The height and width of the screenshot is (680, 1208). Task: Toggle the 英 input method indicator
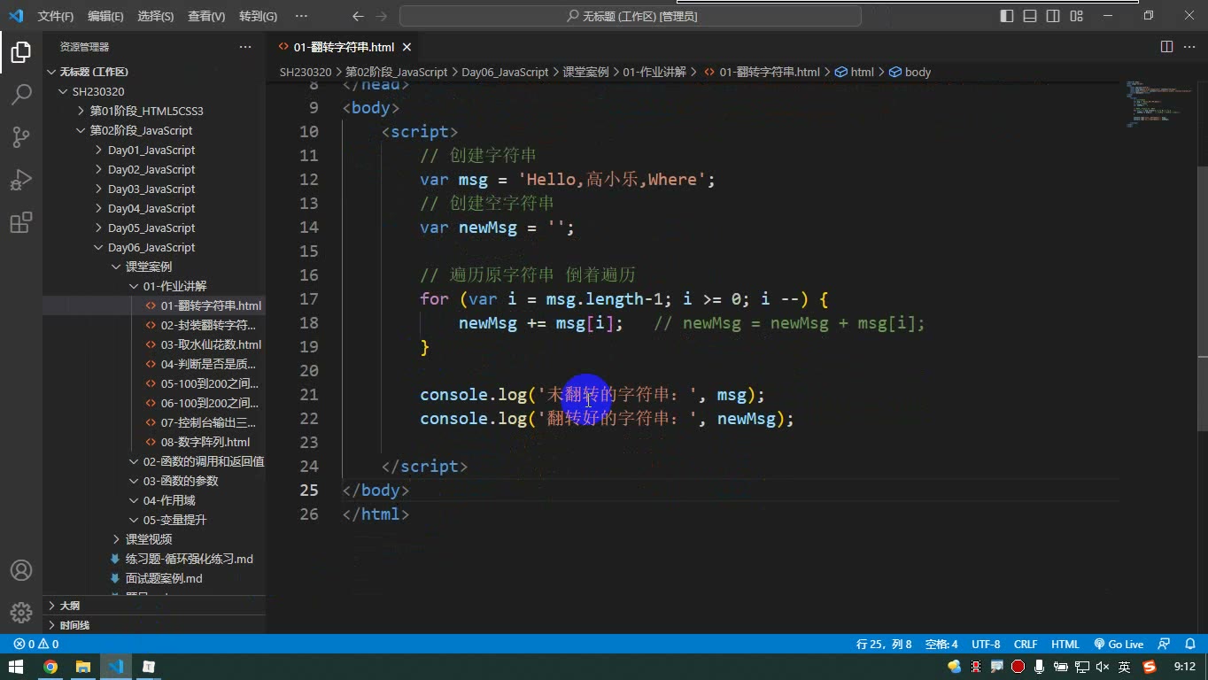(1124, 667)
